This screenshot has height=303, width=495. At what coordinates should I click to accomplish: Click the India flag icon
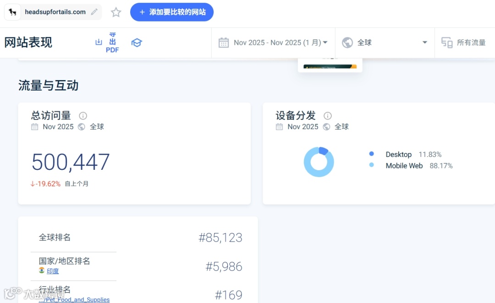[x=42, y=271]
